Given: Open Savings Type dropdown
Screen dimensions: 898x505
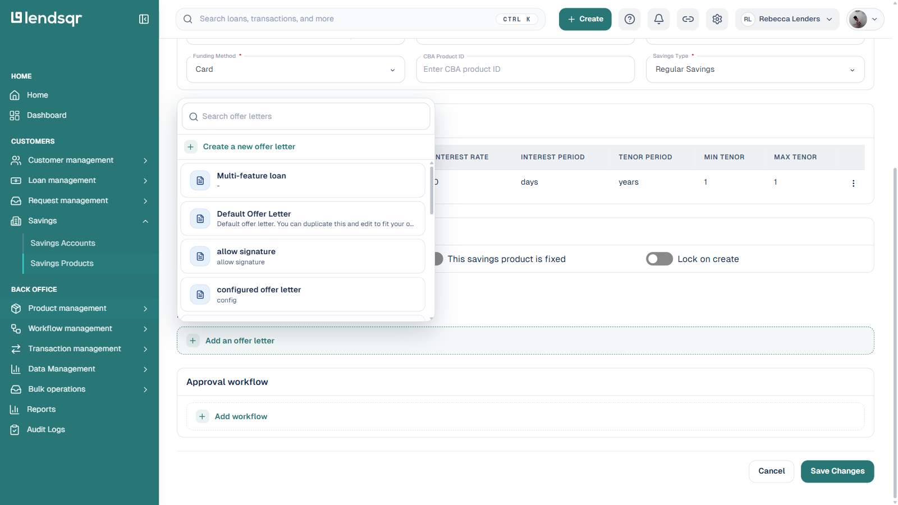Looking at the screenshot, I should pyautogui.click(x=755, y=70).
